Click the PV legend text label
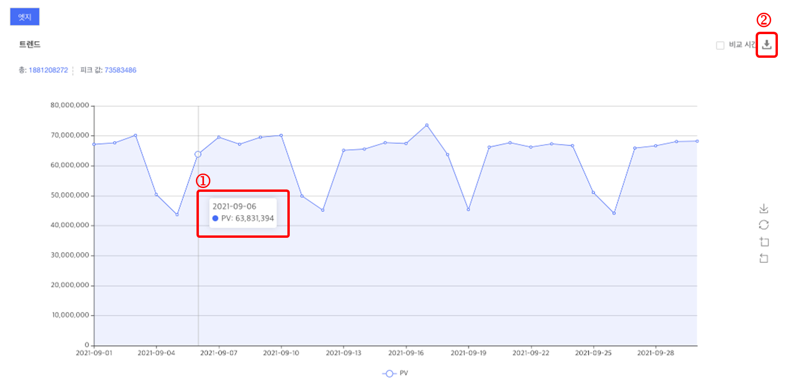Image resolution: width=785 pixels, height=387 pixels. 403,373
